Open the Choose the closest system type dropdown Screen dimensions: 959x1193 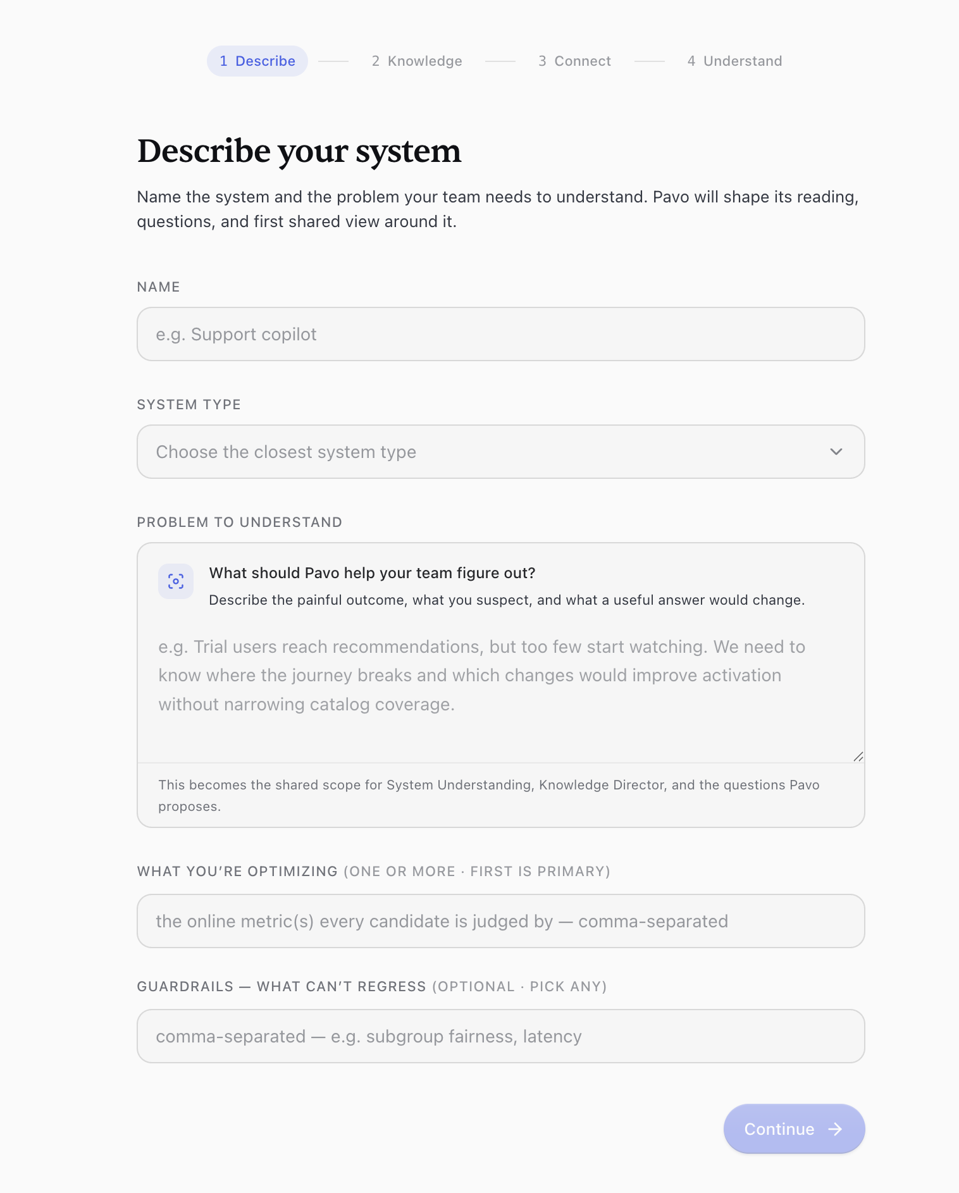click(501, 452)
